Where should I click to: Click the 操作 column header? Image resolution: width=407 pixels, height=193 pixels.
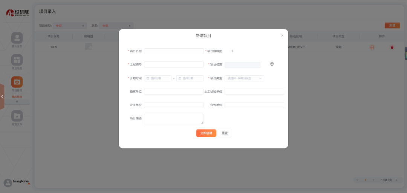[382, 36]
